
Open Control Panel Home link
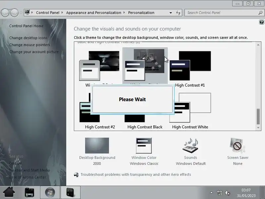(26, 26)
